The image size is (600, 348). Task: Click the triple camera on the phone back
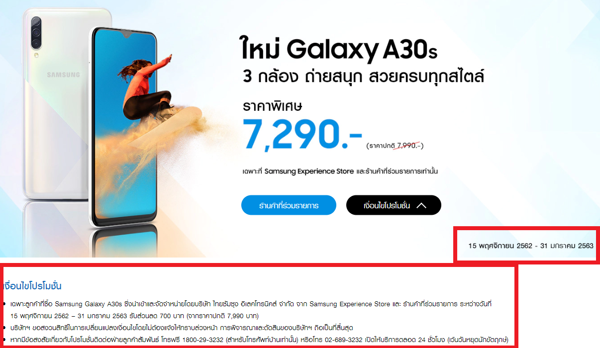click(36, 33)
